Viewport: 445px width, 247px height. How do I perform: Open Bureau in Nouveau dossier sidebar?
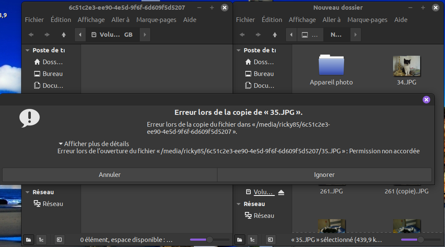tap(260, 74)
